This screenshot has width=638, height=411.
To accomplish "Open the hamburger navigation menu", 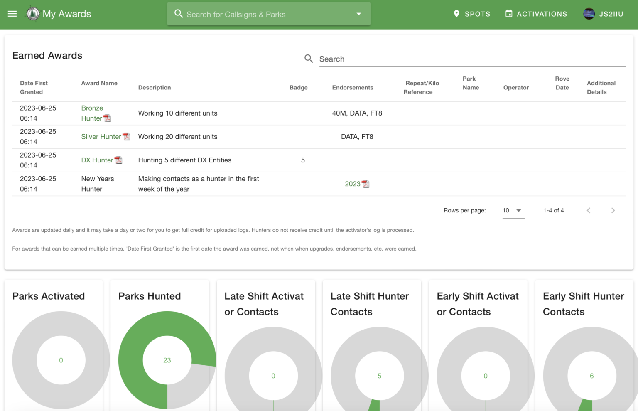I will point(12,14).
